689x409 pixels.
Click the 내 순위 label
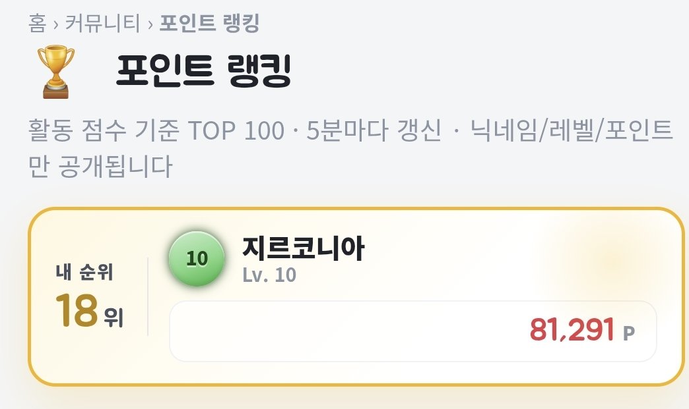coord(84,272)
